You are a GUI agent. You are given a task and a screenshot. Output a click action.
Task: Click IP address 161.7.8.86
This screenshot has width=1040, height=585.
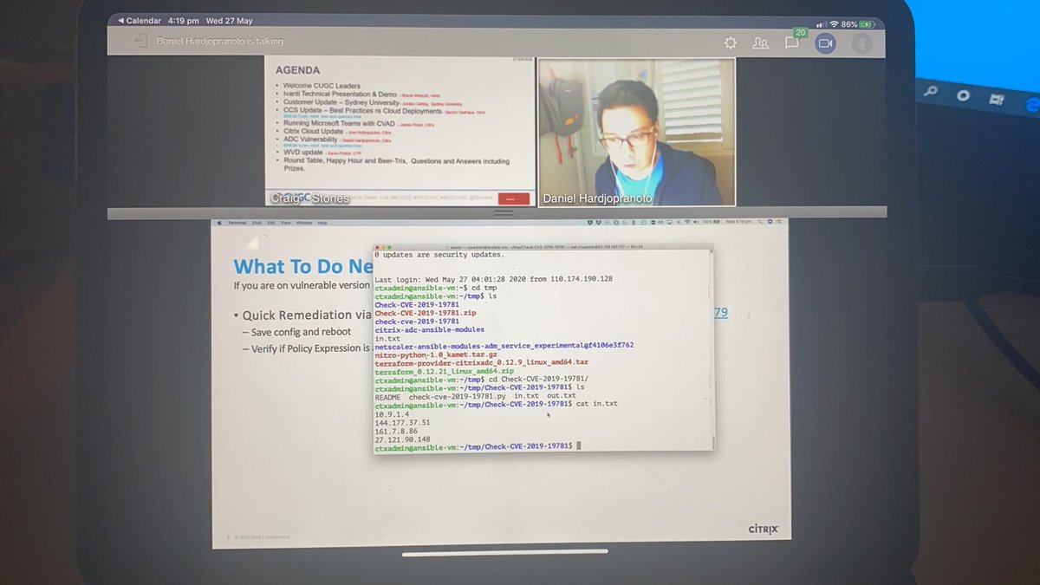(396, 431)
